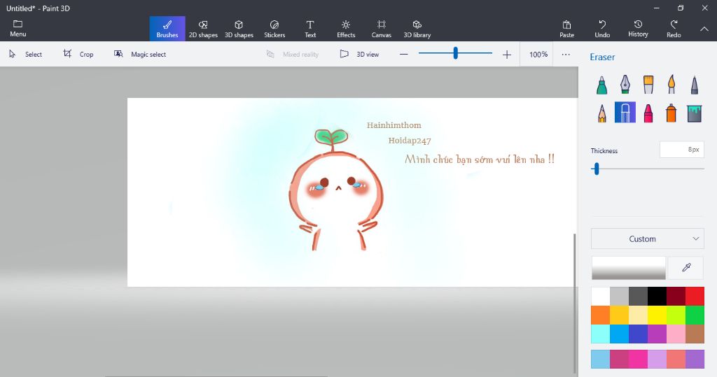
Task: Pick the orange color swatch
Action: point(600,315)
